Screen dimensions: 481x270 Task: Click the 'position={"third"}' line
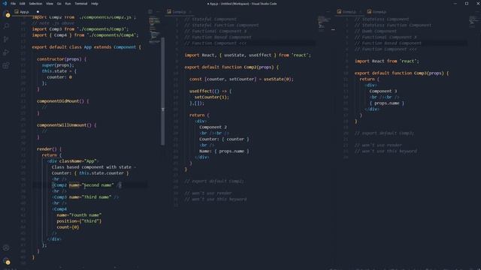tap(79, 221)
